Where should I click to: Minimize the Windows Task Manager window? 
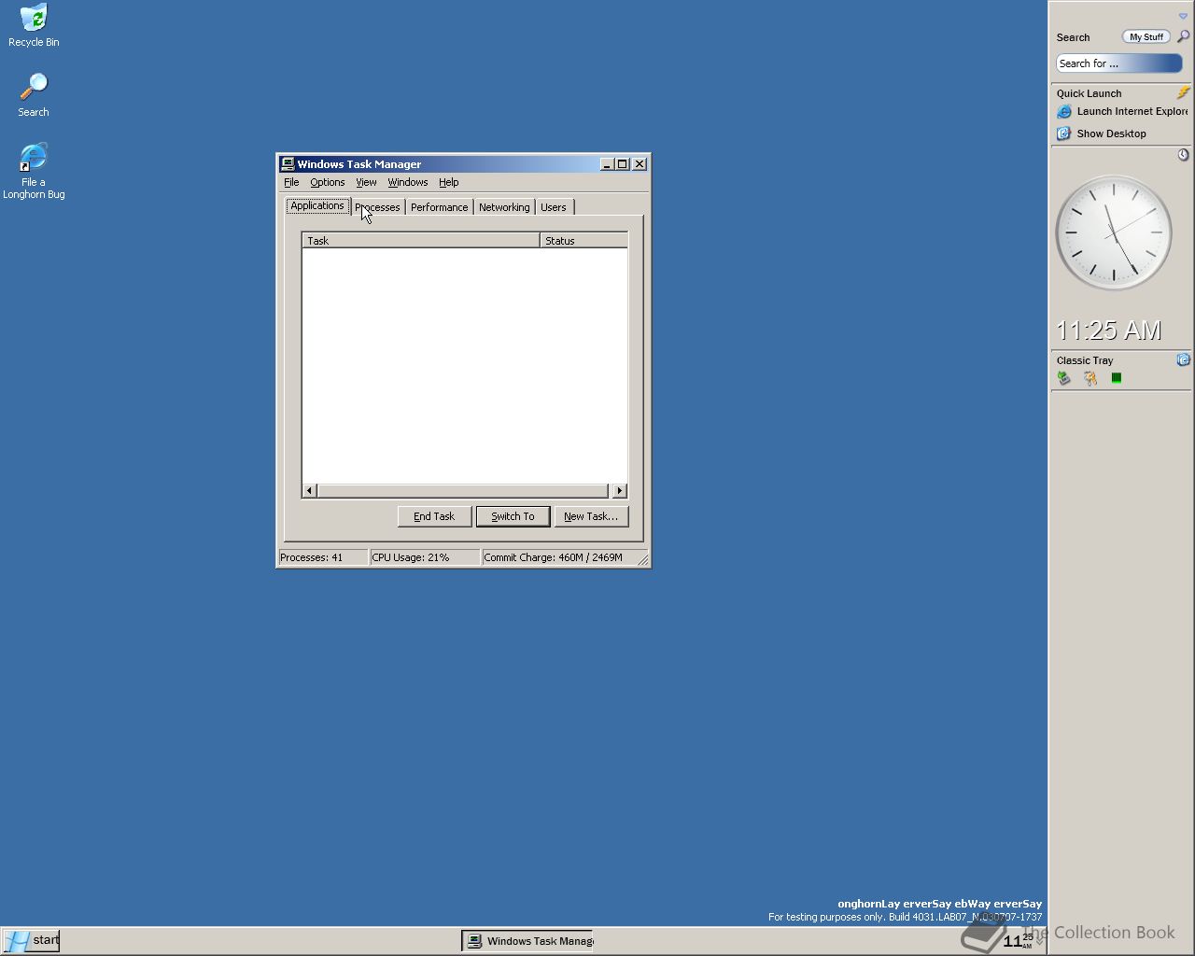click(607, 164)
